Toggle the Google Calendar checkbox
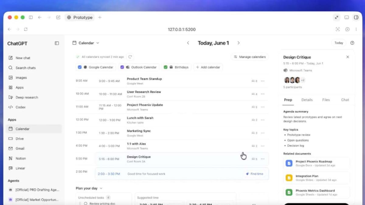Viewport: 365px width, 205px height. point(80,67)
